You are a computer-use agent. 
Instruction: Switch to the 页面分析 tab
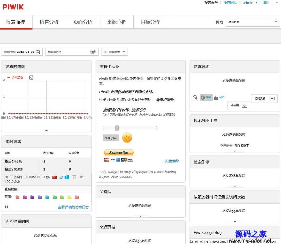tap(83, 22)
